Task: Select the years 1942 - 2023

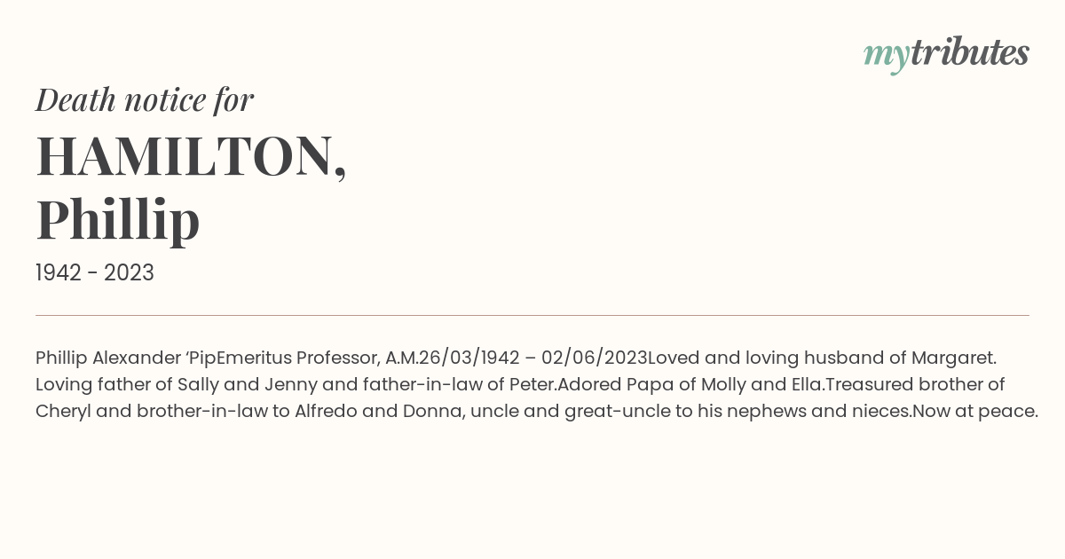Action: [x=95, y=273]
